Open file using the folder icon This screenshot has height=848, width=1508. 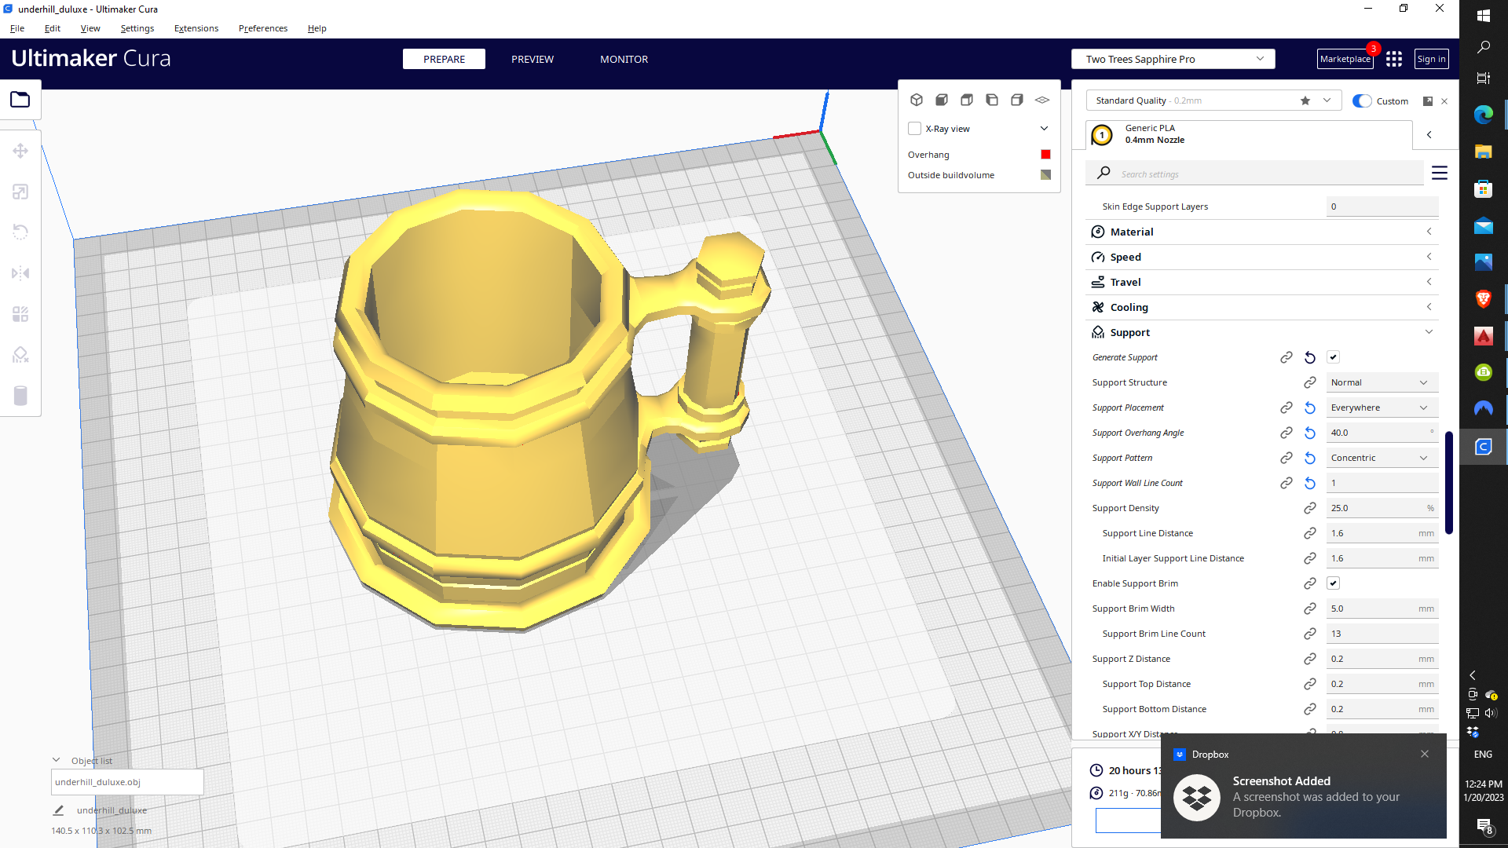tap(20, 100)
